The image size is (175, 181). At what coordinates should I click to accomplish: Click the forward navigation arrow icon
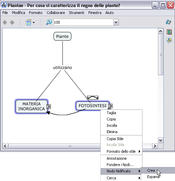point(12,22)
